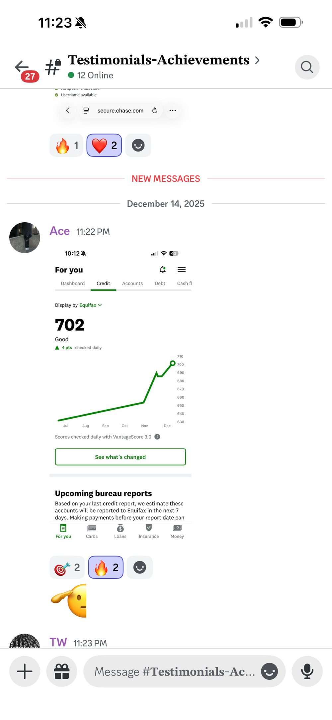Tap the plus attachment button
Viewport: 332px width, 720px height.
(25, 671)
